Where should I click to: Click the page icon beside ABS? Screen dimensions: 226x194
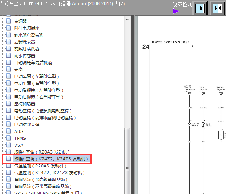pyautogui.click(x=9, y=131)
